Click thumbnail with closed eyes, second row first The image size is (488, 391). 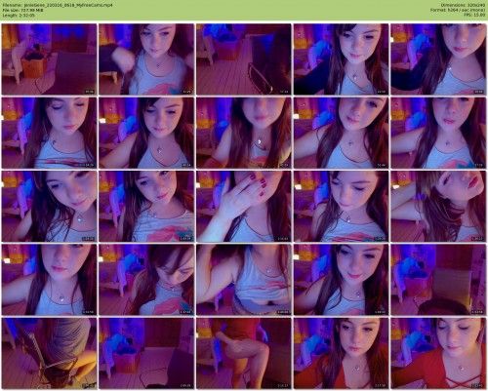click(49, 133)
